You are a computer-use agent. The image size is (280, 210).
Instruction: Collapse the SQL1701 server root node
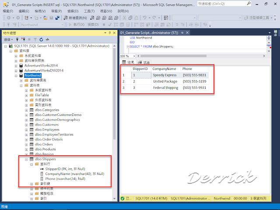click(6, 46)
